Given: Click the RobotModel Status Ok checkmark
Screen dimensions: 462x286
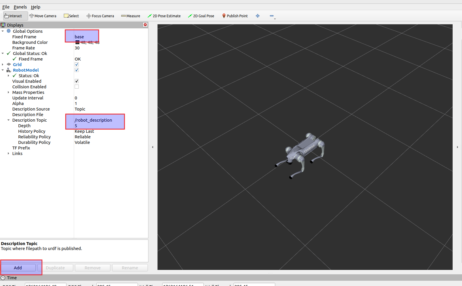Looking at the screenshot, I should coord(15,75).
